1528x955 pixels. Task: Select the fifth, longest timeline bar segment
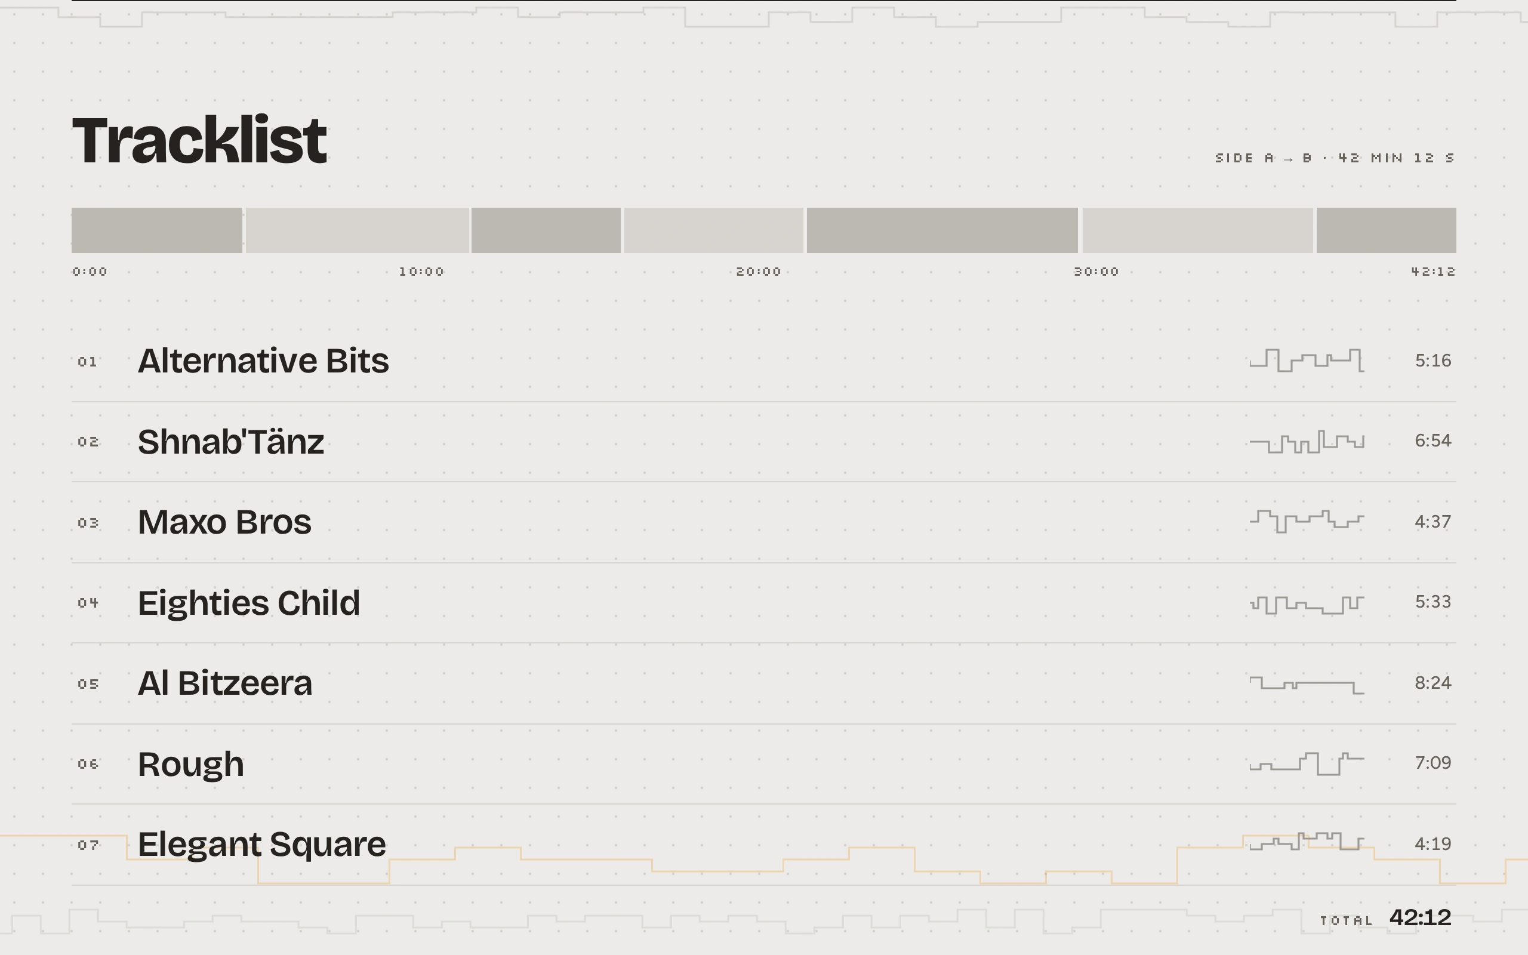pyautogui.click(x=942, y=230)
